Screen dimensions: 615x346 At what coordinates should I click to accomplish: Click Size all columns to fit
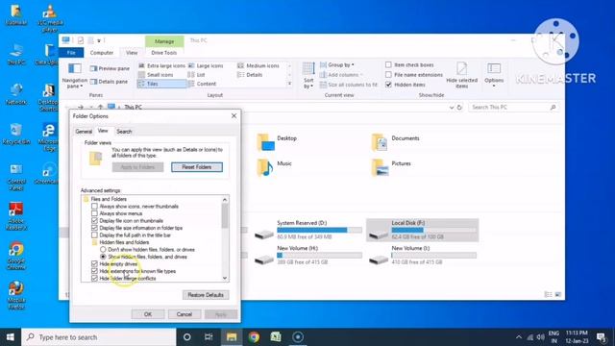(349, 85)
